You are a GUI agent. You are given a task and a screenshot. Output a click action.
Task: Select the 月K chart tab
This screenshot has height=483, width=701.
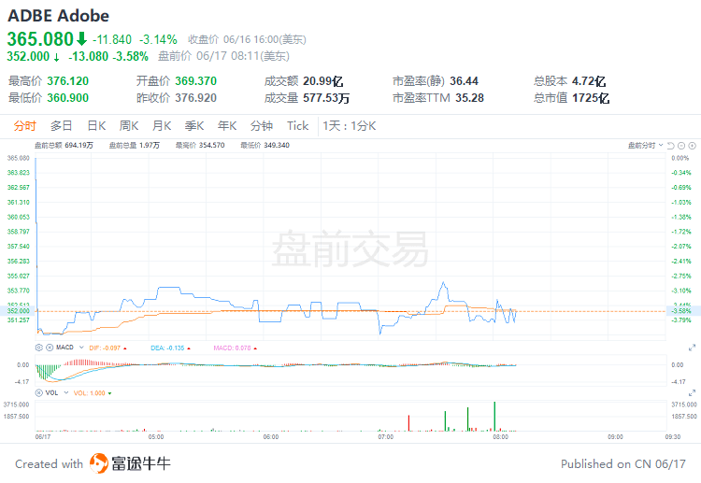click(x=162, y=125)
